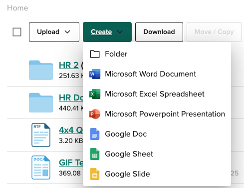The image size is (244, 188).
Task: Click the DOCX file icon
Action: pyautogui.click(x=41, y=167)
